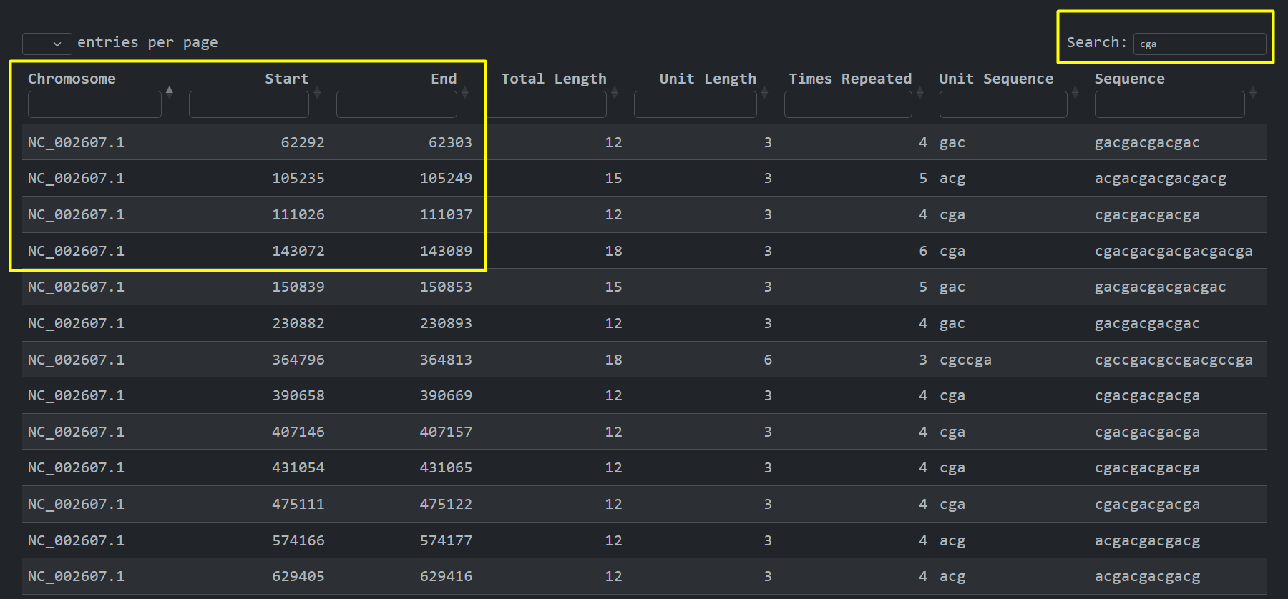Click the Times Repeated filter input

tap(848, 104)
